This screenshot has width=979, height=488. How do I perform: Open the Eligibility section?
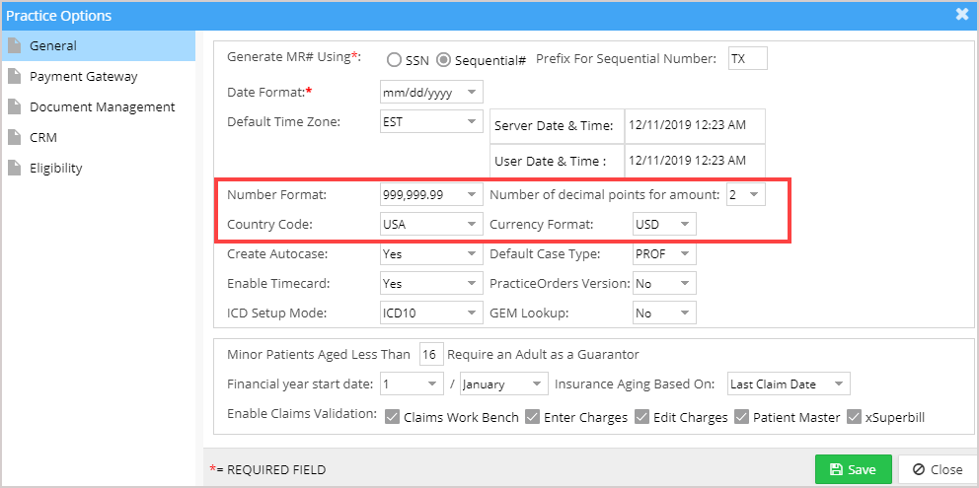click(x=56, y=169)
